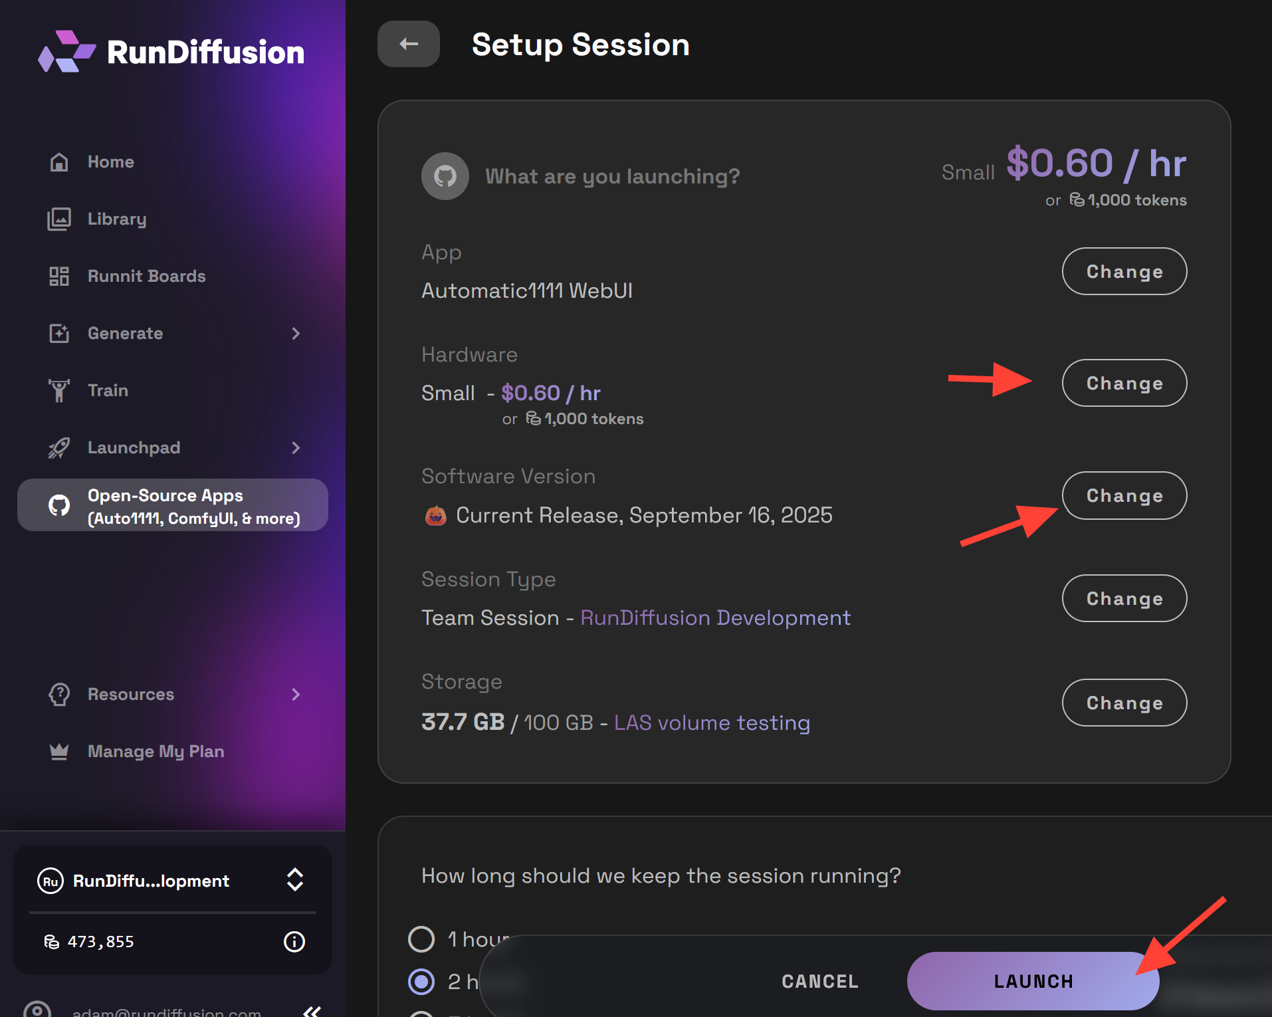Screen dimensions: 1272x1017
Task: Select the 1 hour session duration option
Action: pyautogui.click(x=421, y=939)
